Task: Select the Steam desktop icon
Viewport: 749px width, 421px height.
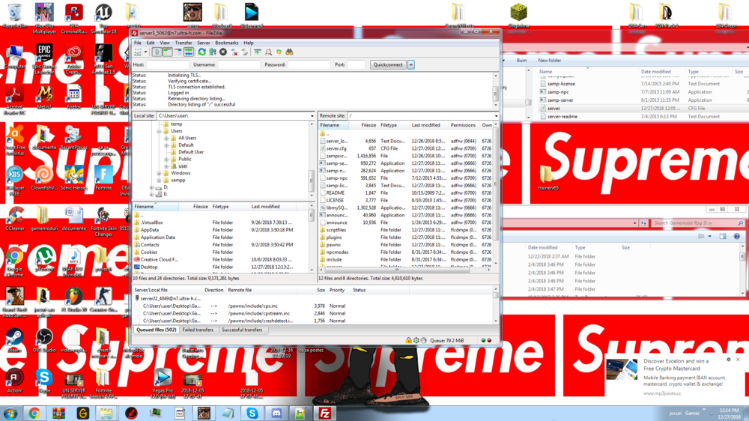Action: (14, 340)
